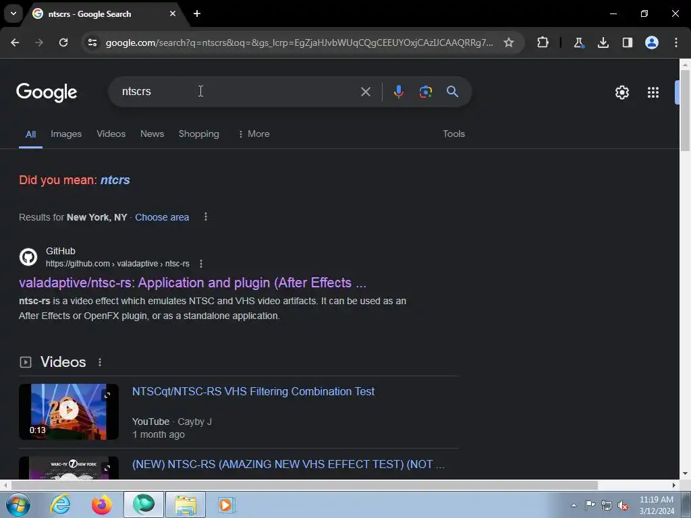Launch Firefox from the taskbar
The image size is (691, 518).
pos(102,505)
